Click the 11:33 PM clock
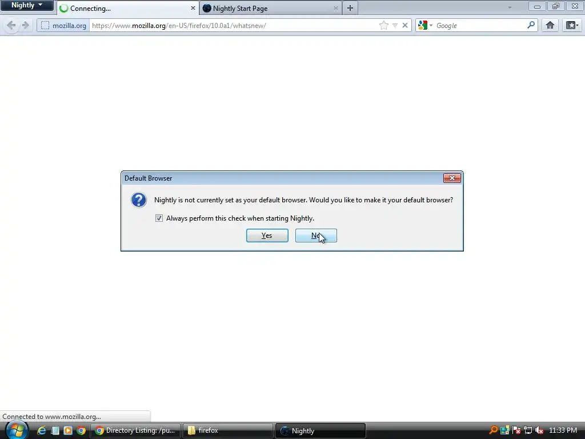The image size is (585, 439). pyautogui.click(x=563, y=430)
